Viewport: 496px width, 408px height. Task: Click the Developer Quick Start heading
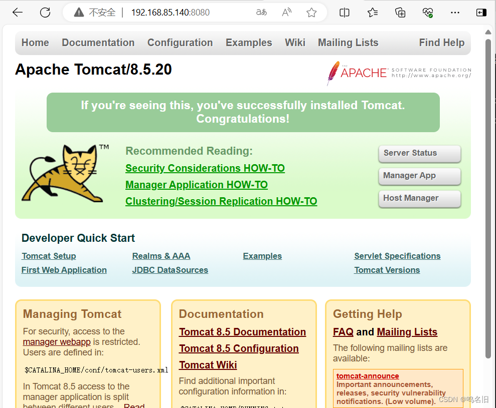pos(78,238)
